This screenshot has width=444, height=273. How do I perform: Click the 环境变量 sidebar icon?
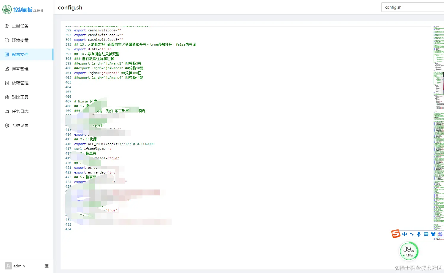[x=7, y=40]
